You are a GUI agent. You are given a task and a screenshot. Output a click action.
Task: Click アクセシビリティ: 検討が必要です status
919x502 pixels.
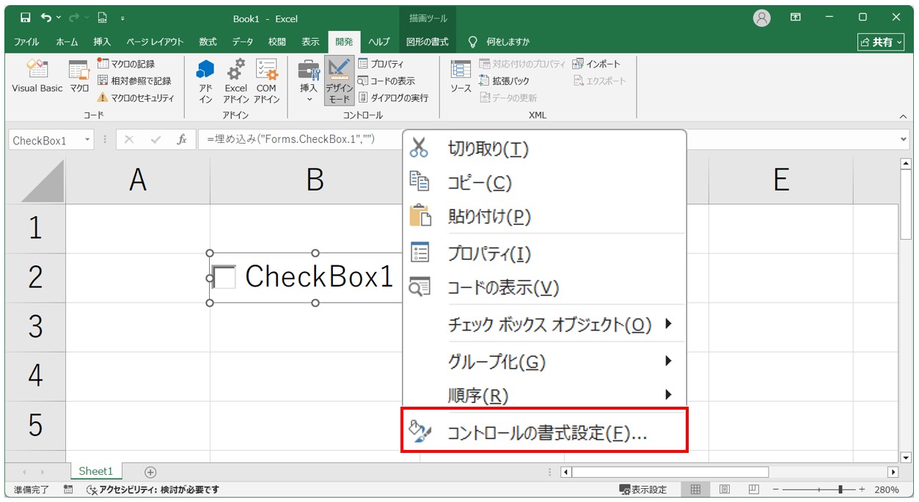pos(152,490)
